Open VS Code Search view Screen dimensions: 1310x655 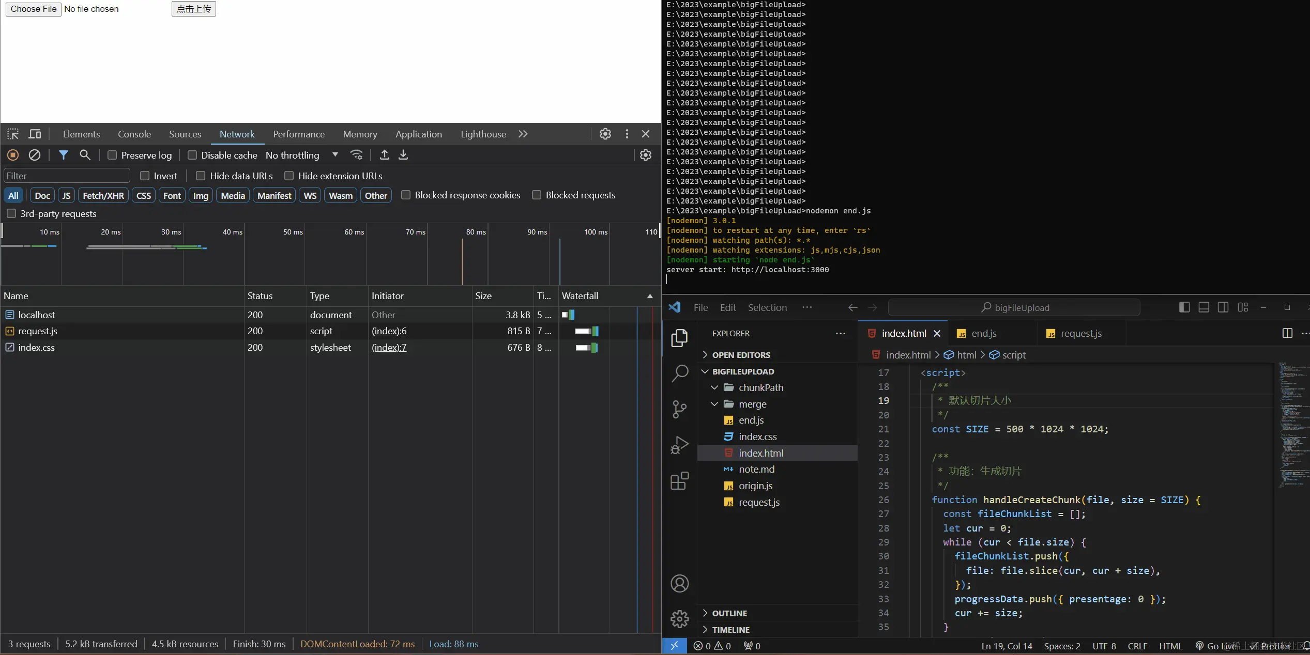tap(679, 373)
